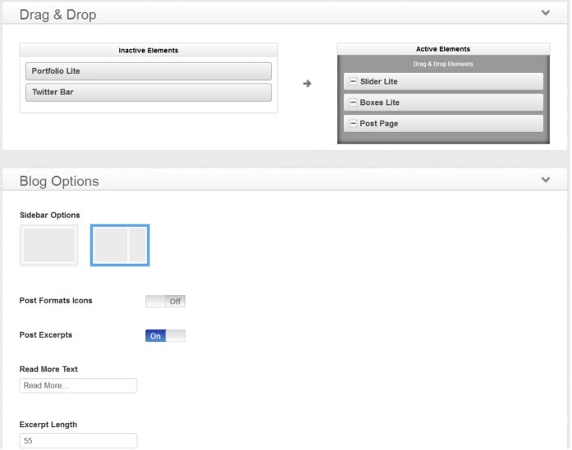Screen dimensions: 572x450
Task: Click the Post Excerpts label
Action: [46, 335]
